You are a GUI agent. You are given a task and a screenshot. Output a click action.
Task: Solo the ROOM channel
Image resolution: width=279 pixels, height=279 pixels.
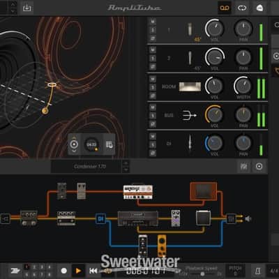point(153,87)
